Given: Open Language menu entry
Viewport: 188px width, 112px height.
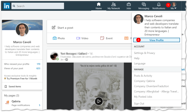Looking at the screenshot, I should 140,63.
